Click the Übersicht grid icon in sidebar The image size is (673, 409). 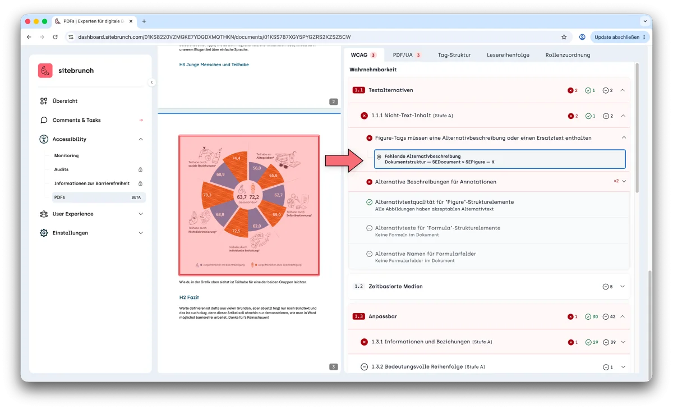click(x=44, y=101)
